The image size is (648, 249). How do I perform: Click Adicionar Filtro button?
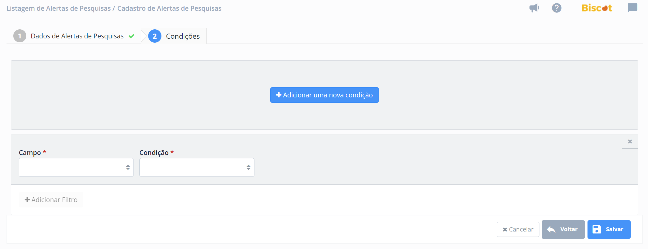[51, 200]
